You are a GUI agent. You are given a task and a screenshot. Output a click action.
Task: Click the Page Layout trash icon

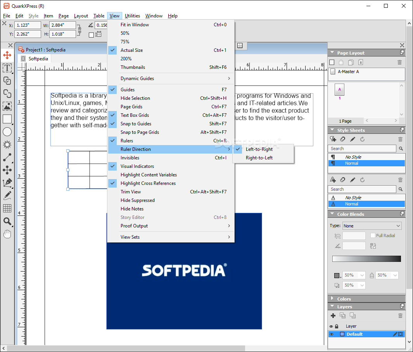tap(399, 62)
